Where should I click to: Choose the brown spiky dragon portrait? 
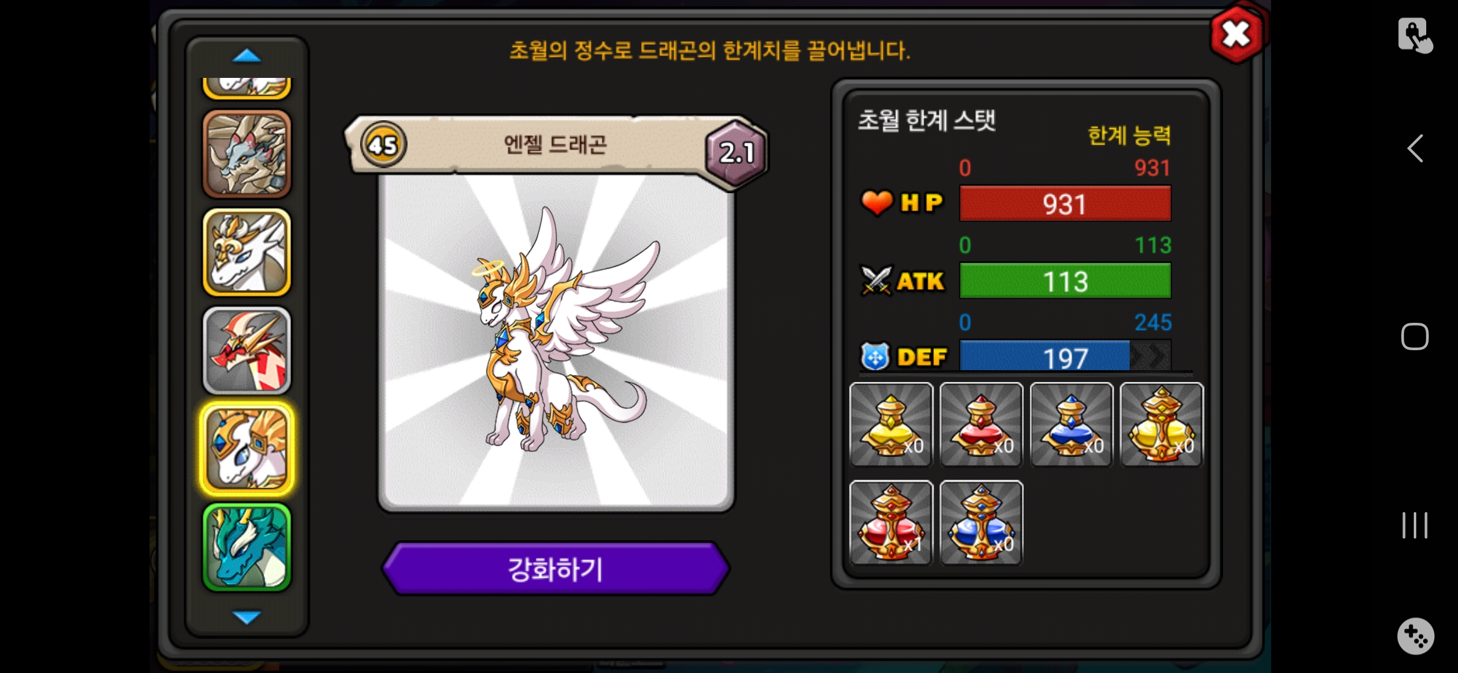tap(247, 154)
